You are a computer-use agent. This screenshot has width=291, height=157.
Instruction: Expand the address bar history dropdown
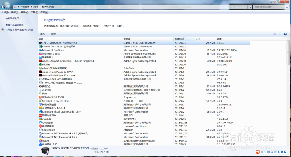[246, 7]
